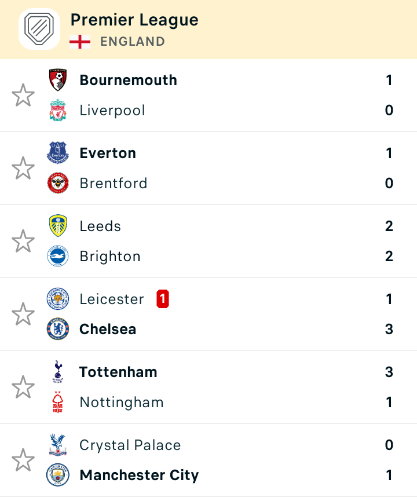Open the Nottingham team name
417x501 pixels.
(x=122, y=403)
